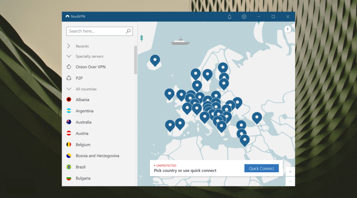The image size is (357, 198).
Task: Collapse the All countries list
Action: coord(69,89)
